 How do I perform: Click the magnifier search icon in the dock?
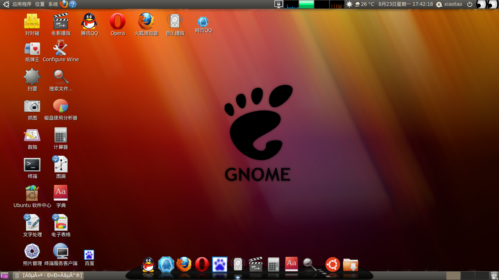311,265
